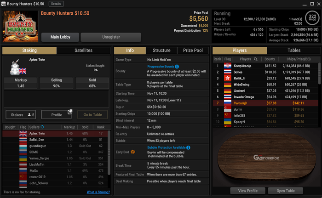Screen dimensions: 322x198
Task: Click Open Table button
Action: [286, 191]
